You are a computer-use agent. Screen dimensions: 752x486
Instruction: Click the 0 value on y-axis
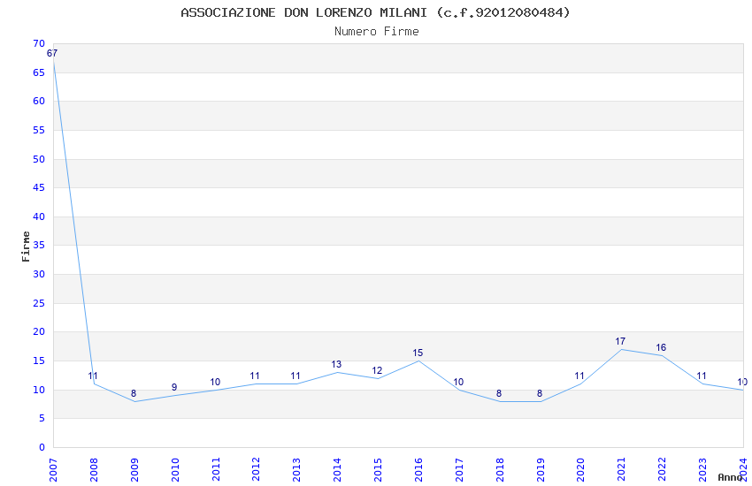[41, 447]
